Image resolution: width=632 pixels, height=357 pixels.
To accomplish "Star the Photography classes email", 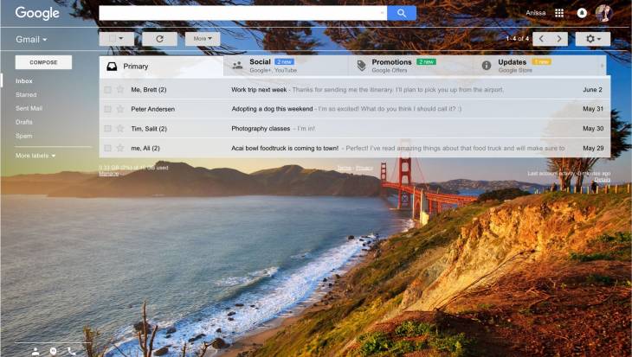I will [x=120, y=129].
